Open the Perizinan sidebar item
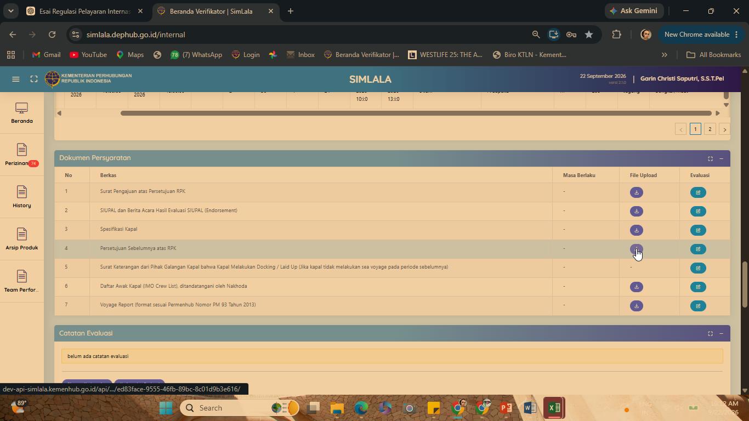This screenshot has width=749, height=421. [22, 155]
